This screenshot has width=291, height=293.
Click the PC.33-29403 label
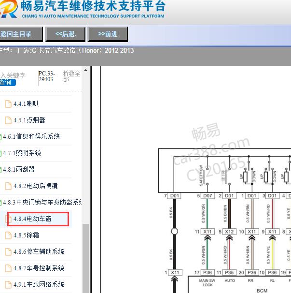[x=46, y=76]
